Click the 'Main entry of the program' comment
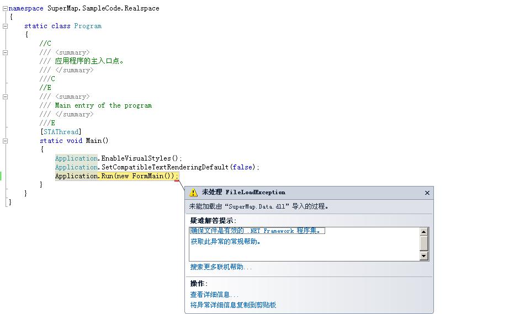Image resolution: width=530 pixels, height=314 pixels. [103, 105]
